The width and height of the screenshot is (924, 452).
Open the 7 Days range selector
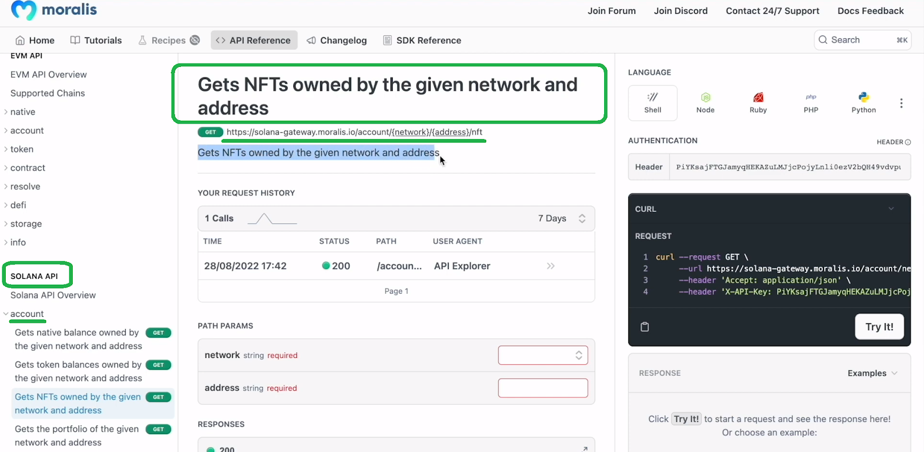(x=561, y=218)
